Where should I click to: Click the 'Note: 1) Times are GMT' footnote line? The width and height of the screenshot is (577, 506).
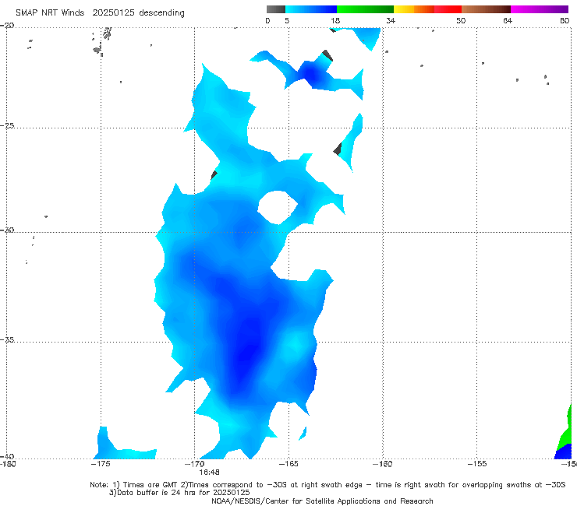[327, 485]
